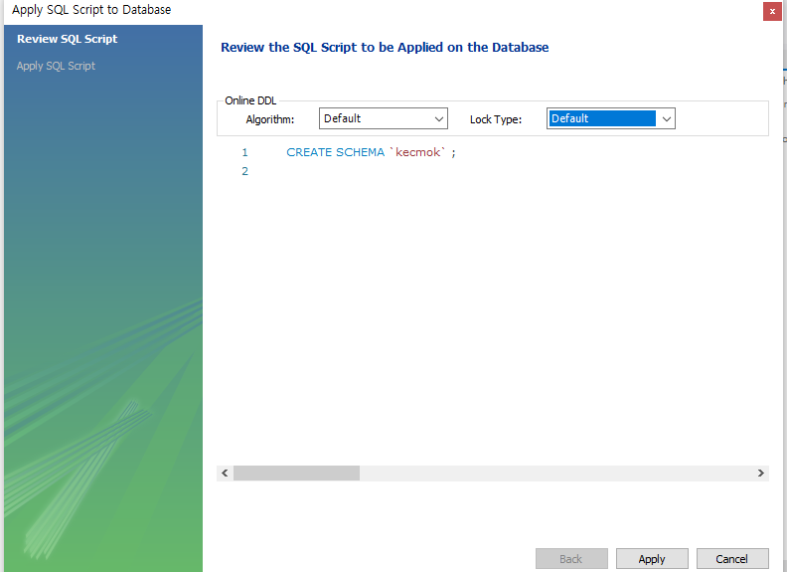Close the Apply SQL Script dialog
787x572 pixels.
pyautogui.click(x=772, y=11)
